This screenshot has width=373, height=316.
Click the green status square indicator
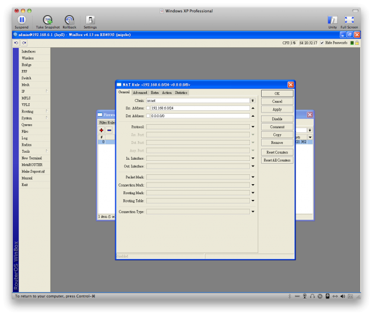tap(352, 43)
